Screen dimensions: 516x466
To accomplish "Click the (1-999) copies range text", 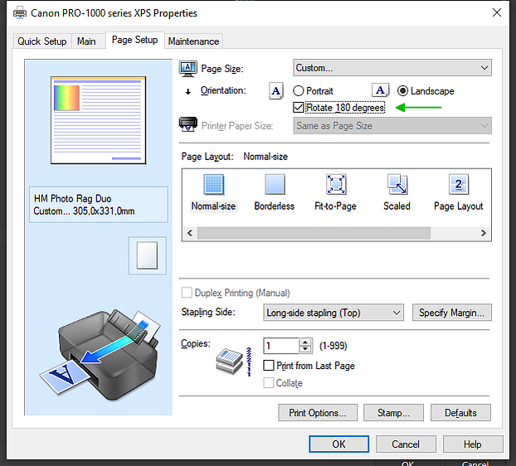I will pyautogui.click(x=333, y=346).
